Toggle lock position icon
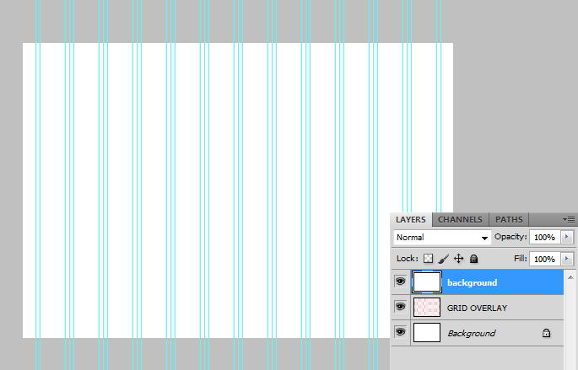The image size is (578, 370). (x=458, y=259)
